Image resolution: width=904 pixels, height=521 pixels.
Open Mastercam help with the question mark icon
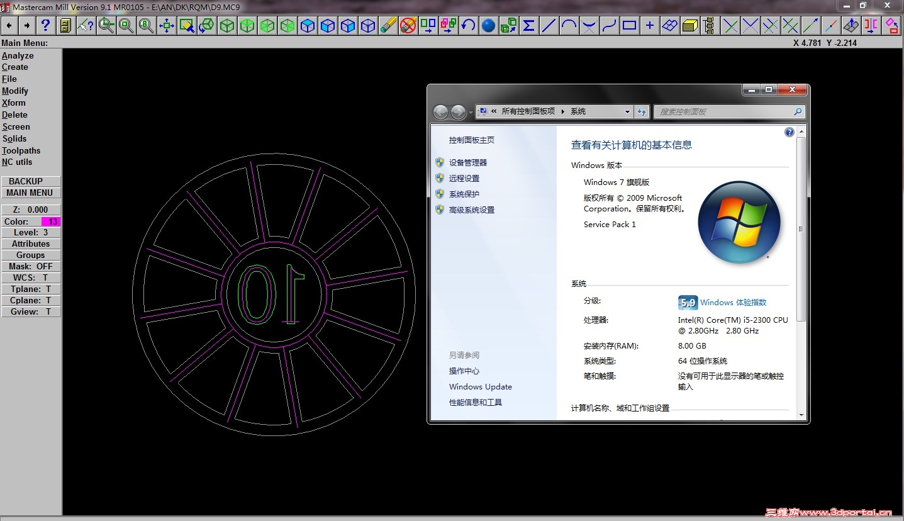click(x=45, y=26)
